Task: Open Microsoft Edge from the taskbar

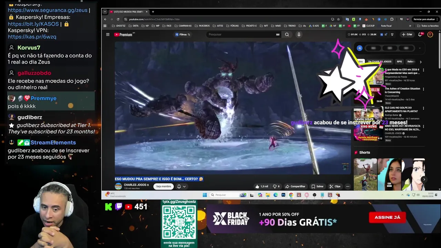Action: tap(275, 195)
